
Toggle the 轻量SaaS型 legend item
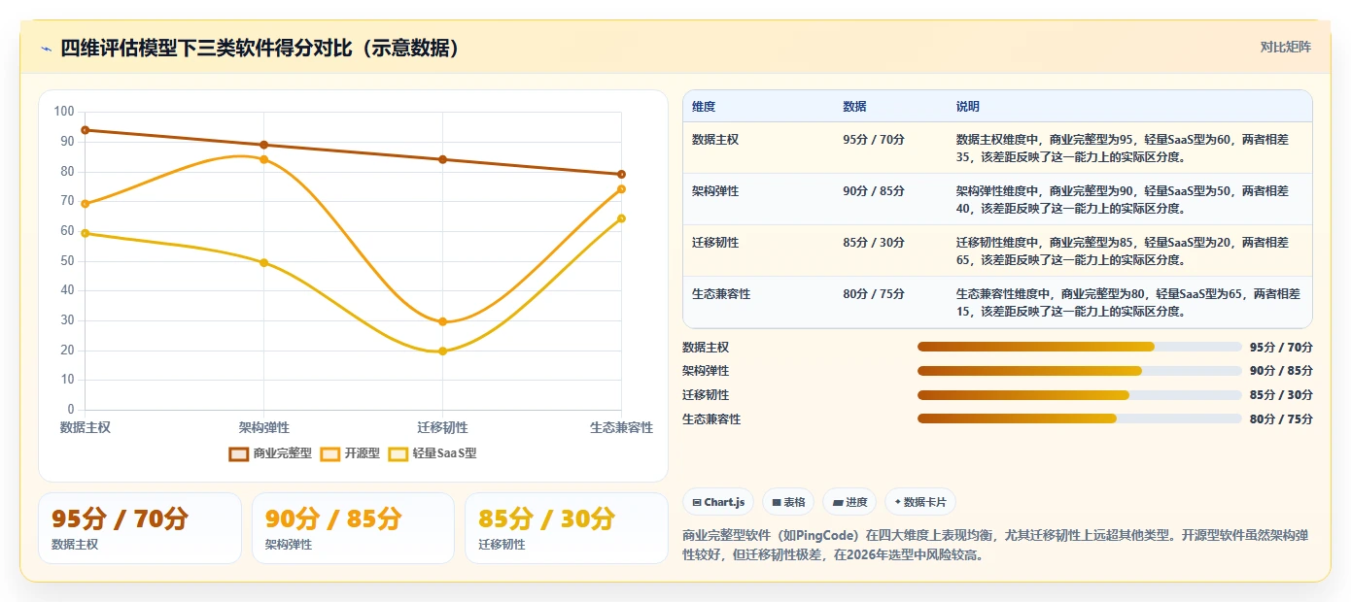pos(433,453)
